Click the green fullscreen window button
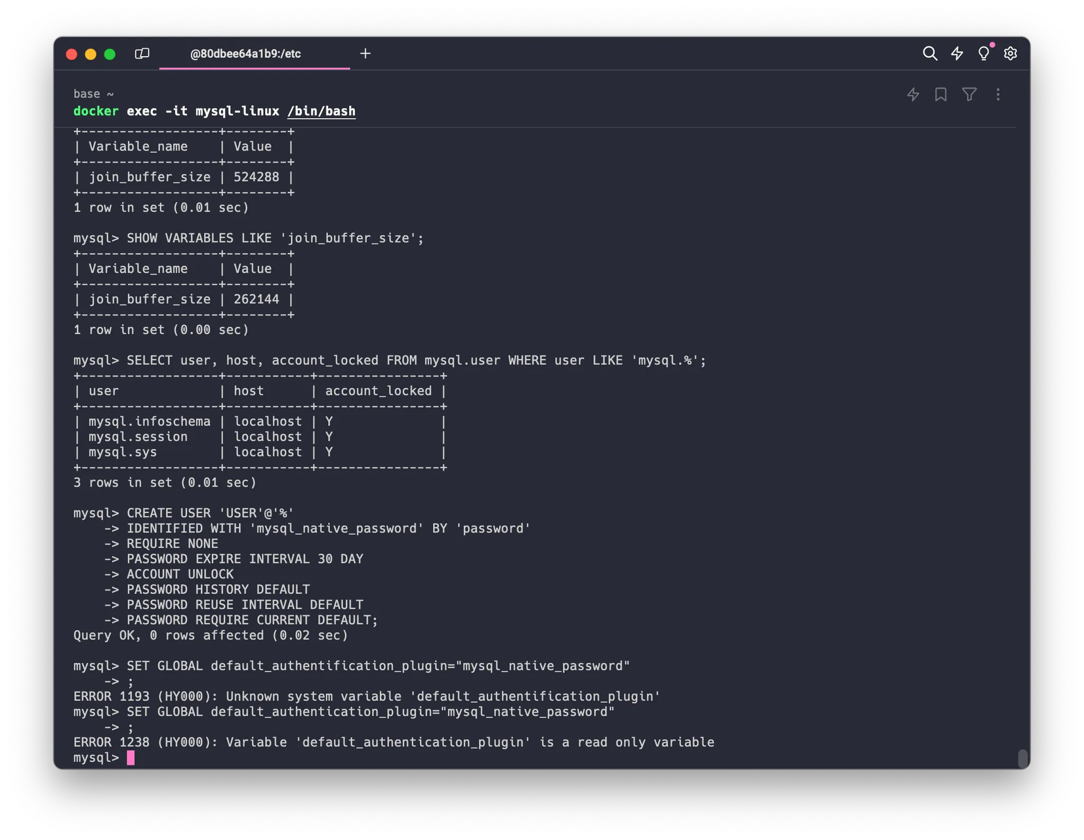The width and height of the screenshot is (1084, 840). click(110, 54)
